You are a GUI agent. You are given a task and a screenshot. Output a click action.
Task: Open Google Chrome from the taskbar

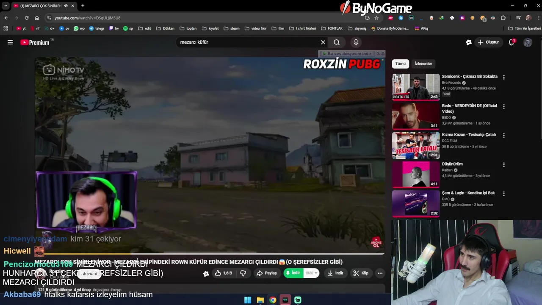tap(273, 300)
